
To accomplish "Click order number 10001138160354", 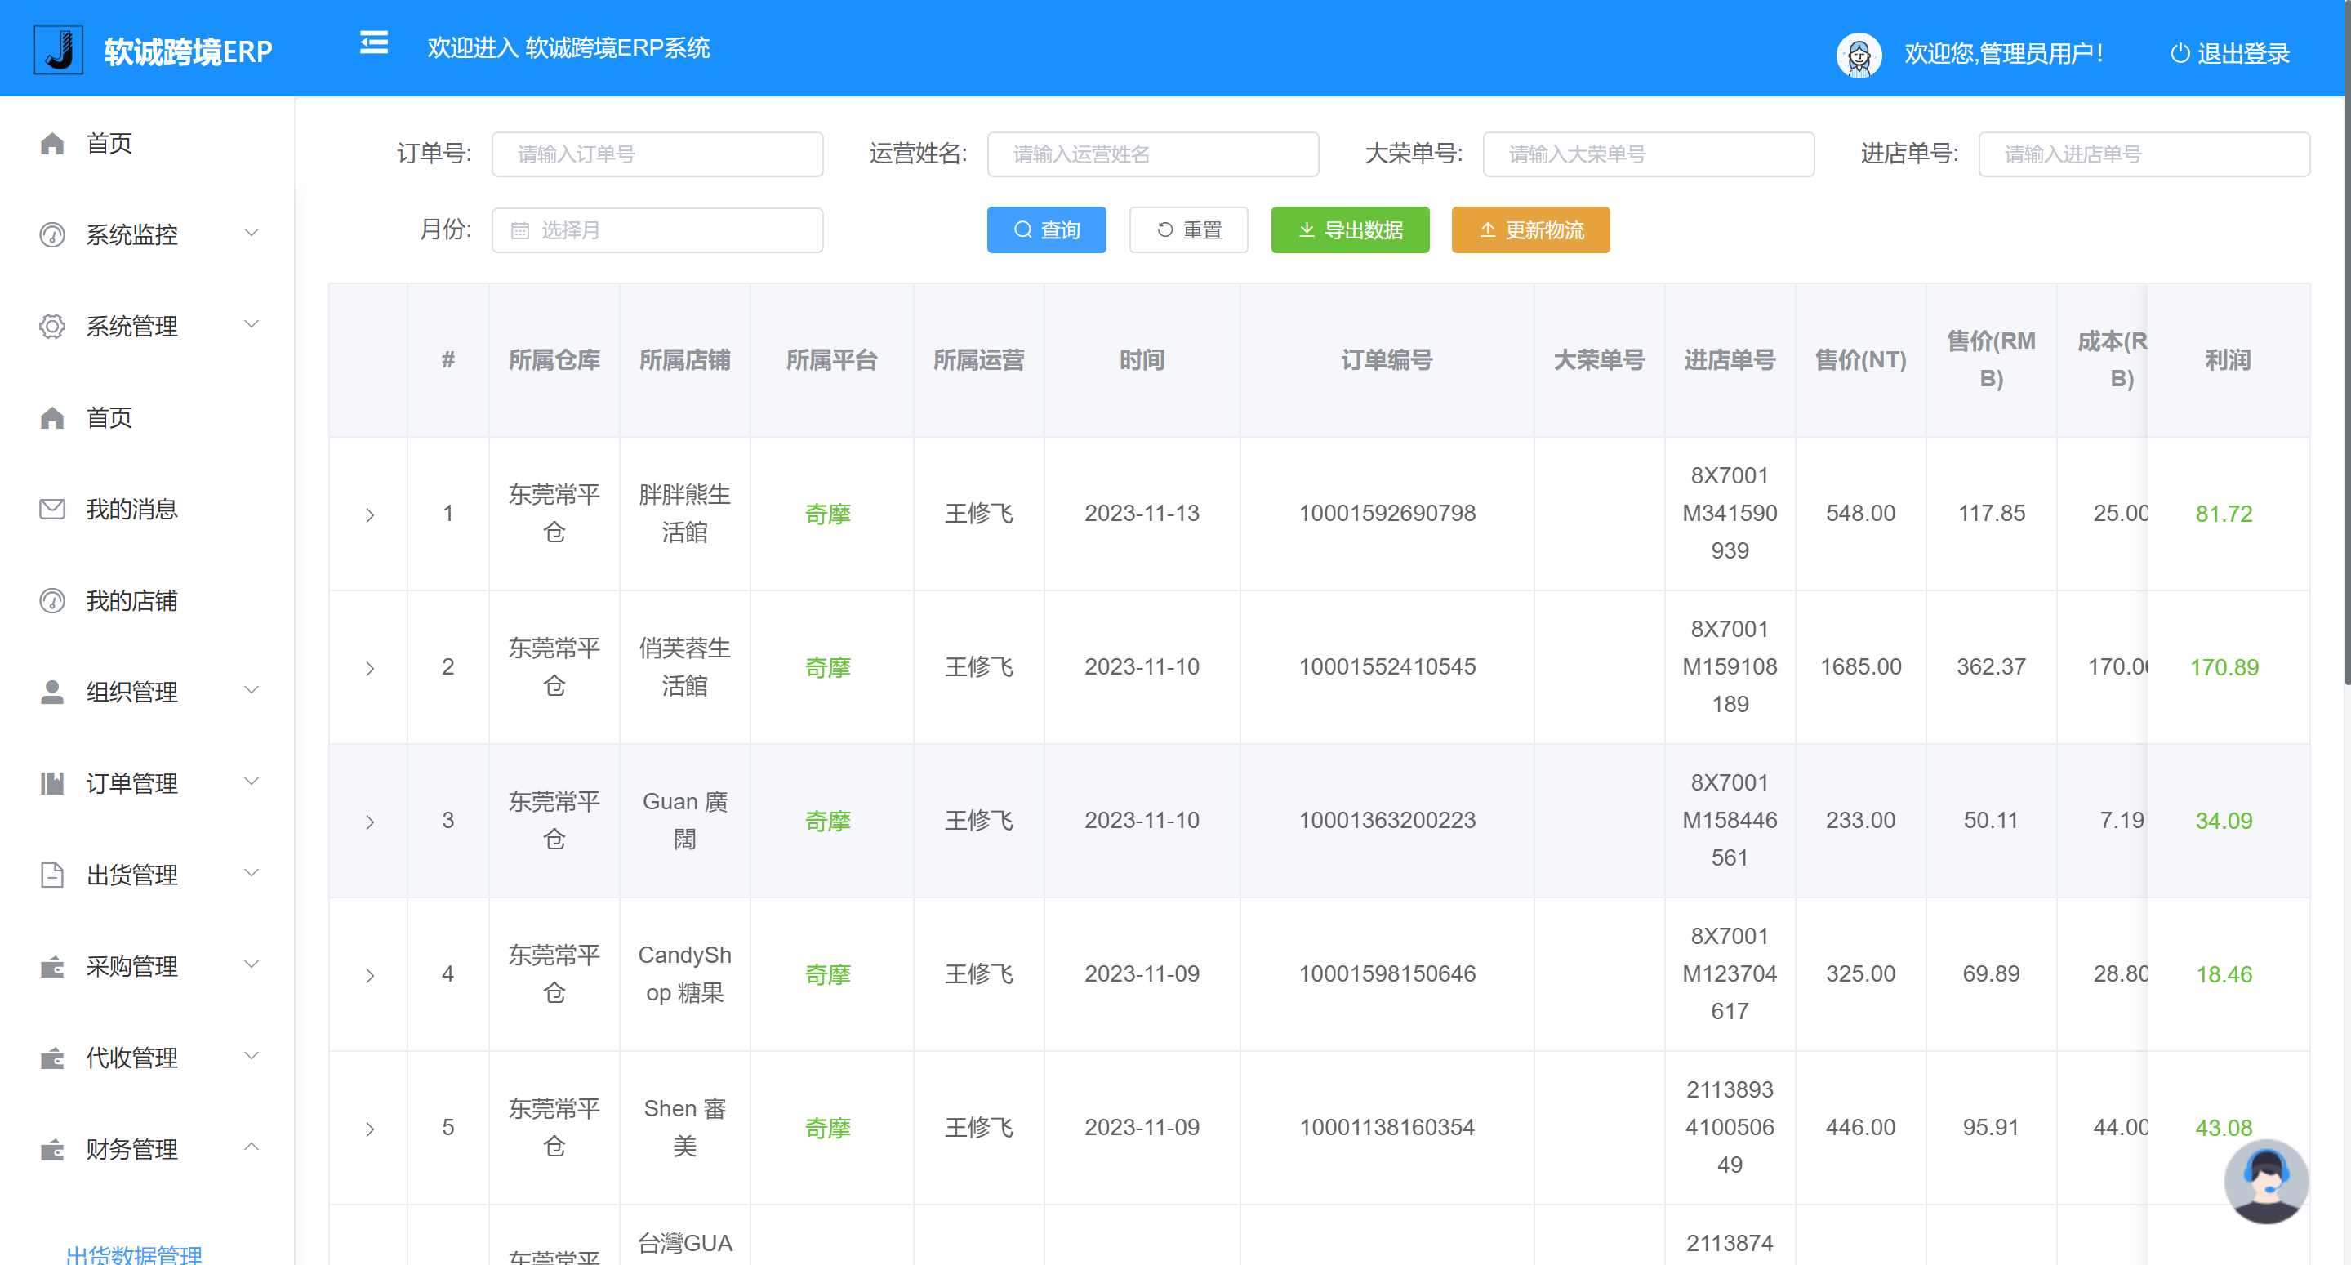I will click(1387, 1127).
